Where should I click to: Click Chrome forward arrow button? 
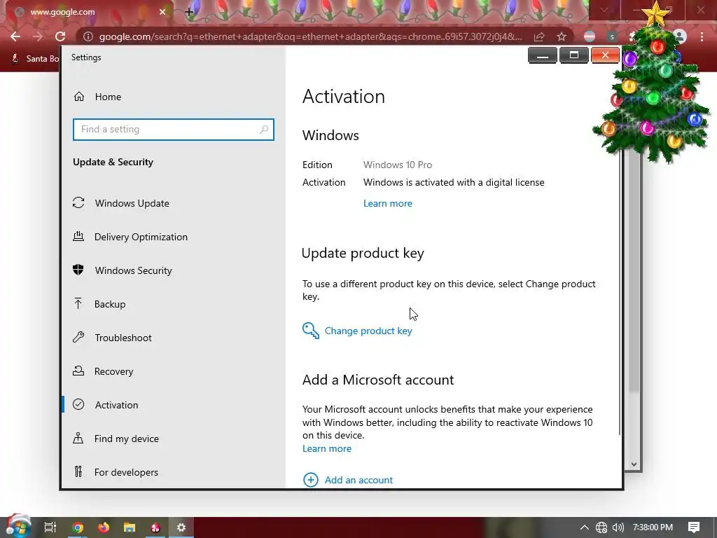[x=38, y=36]
